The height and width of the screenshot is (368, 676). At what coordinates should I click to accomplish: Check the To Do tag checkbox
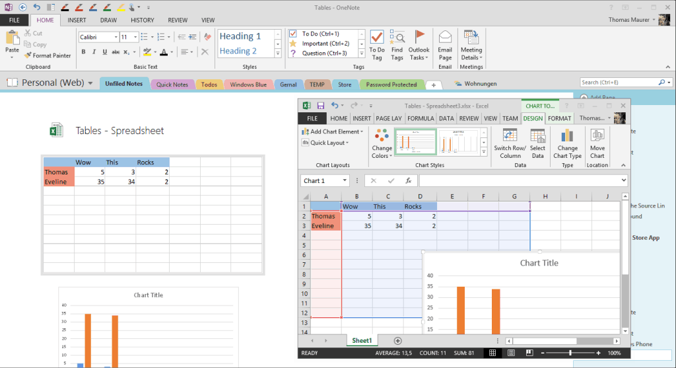click(x=293, y=34)
